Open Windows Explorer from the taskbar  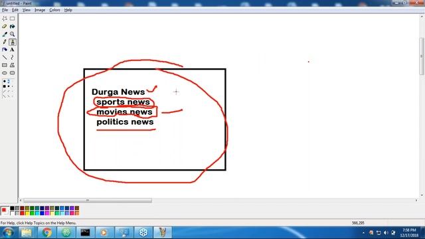[27, 232]
